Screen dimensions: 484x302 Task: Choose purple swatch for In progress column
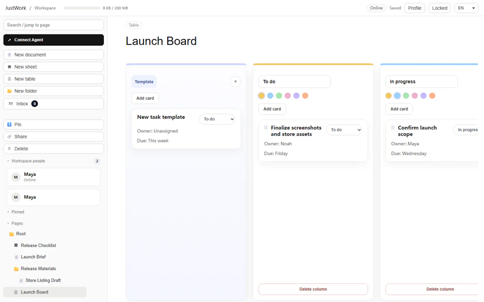(423, 96)
